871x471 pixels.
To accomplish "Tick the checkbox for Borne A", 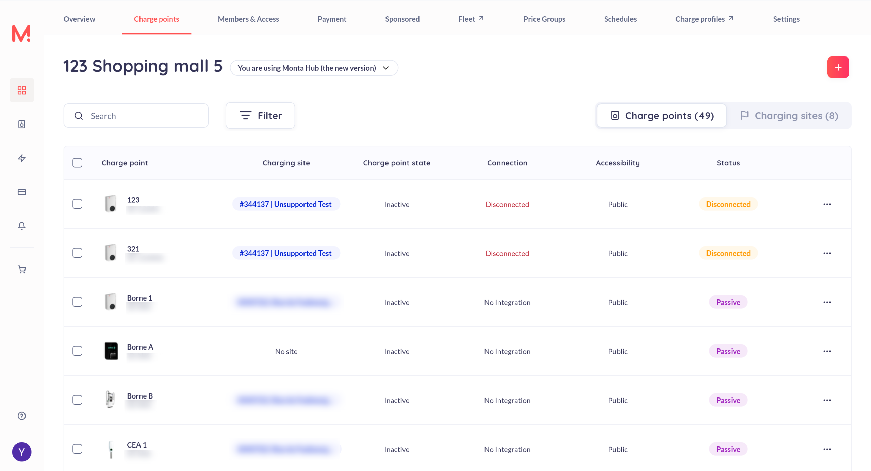I will [x=78, y=351].
